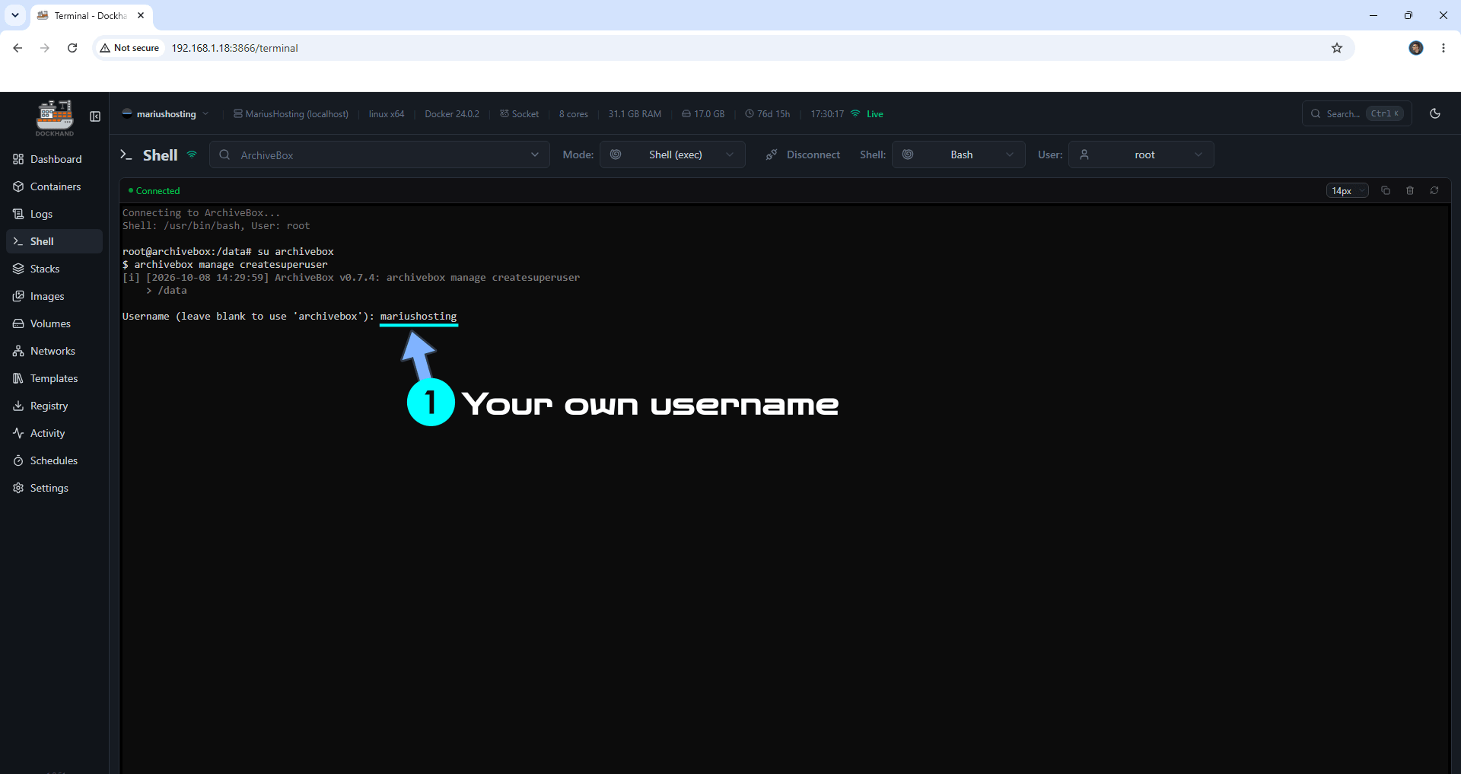Open the mariushosting environment dropdown
Viewport: 1461px width, 774px height.
click(x=165, y=114)
